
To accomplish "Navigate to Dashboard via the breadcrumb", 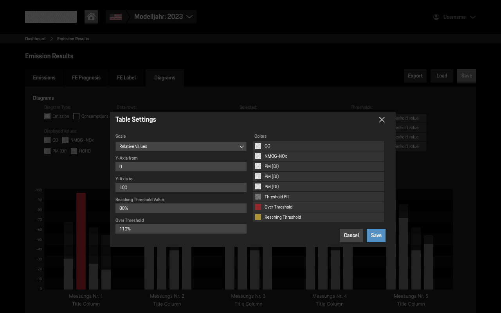I will [x=35, y=38].
